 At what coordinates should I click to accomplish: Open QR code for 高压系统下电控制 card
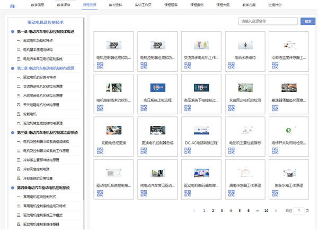tap(188, 108)
